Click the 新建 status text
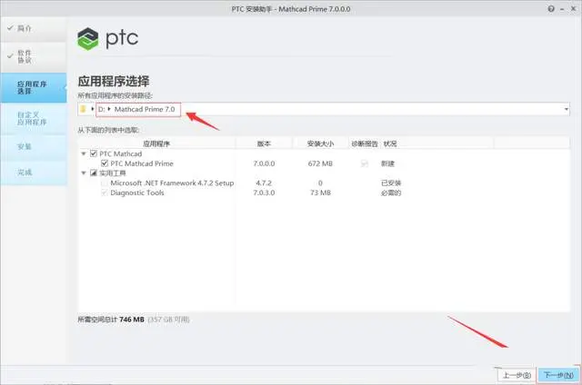 pyautogui.click(x=387, y=163)
